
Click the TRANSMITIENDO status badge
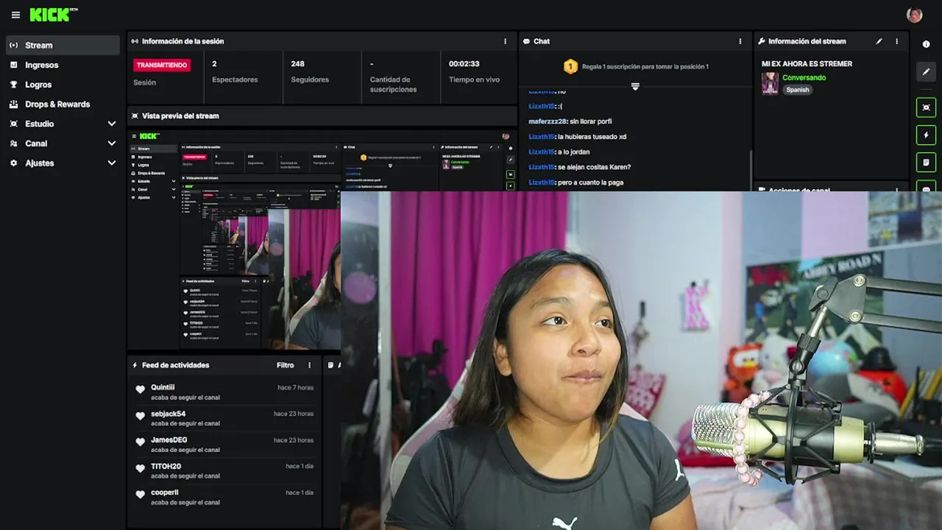click(x=162, y=65)
